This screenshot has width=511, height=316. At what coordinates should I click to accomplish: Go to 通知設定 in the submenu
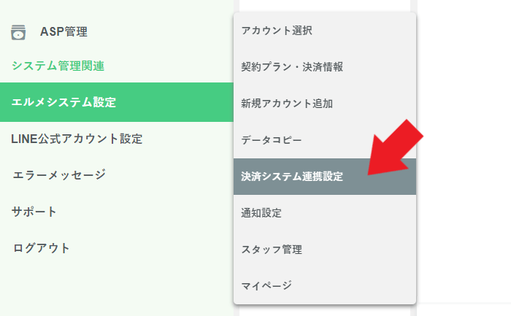[x=261, y=213]
